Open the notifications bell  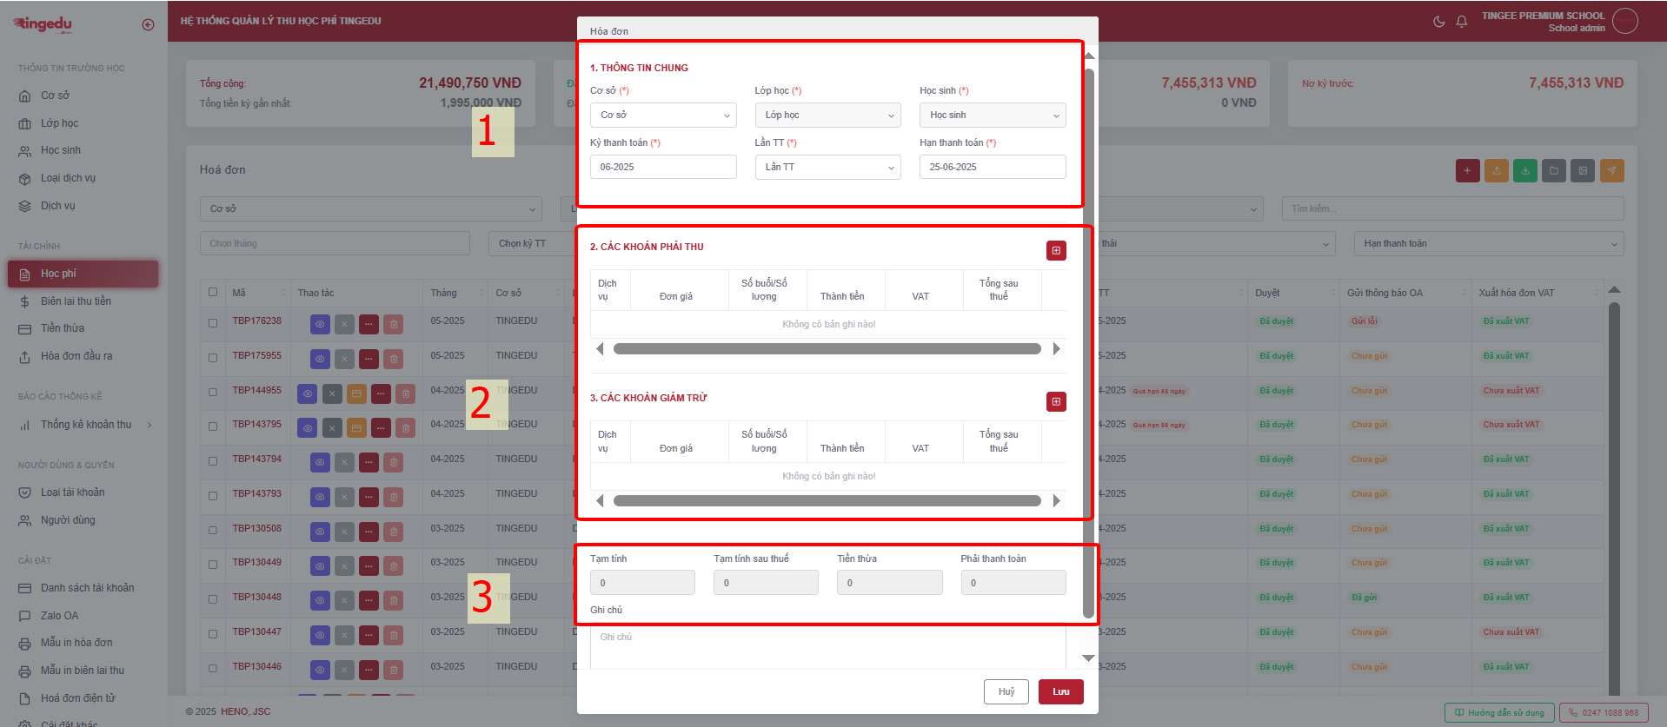(1462, 22)
